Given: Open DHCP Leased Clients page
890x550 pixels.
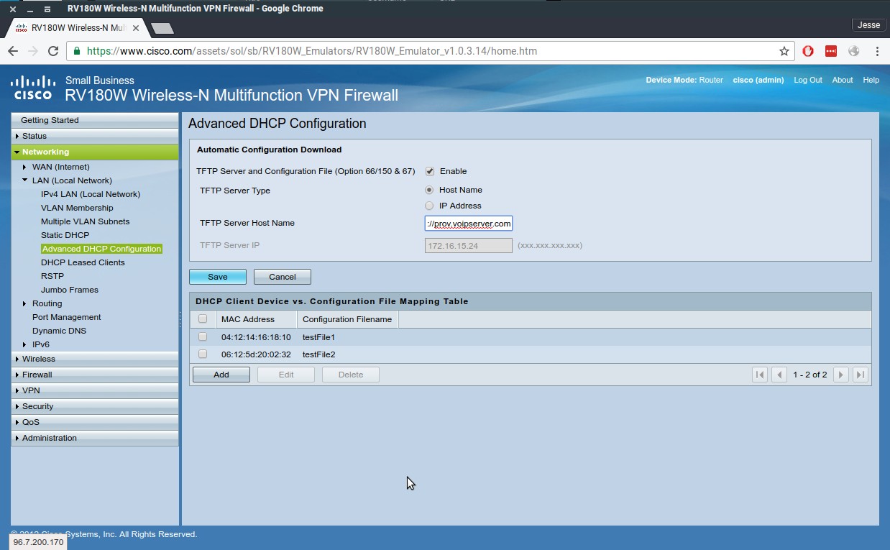Looking at the screenshot, I should tap(83, 262).
